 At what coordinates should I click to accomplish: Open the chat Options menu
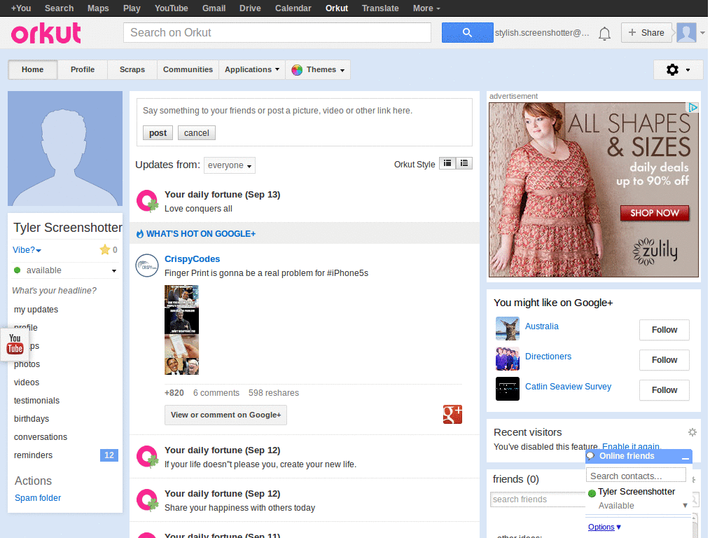tap(604, 527)
